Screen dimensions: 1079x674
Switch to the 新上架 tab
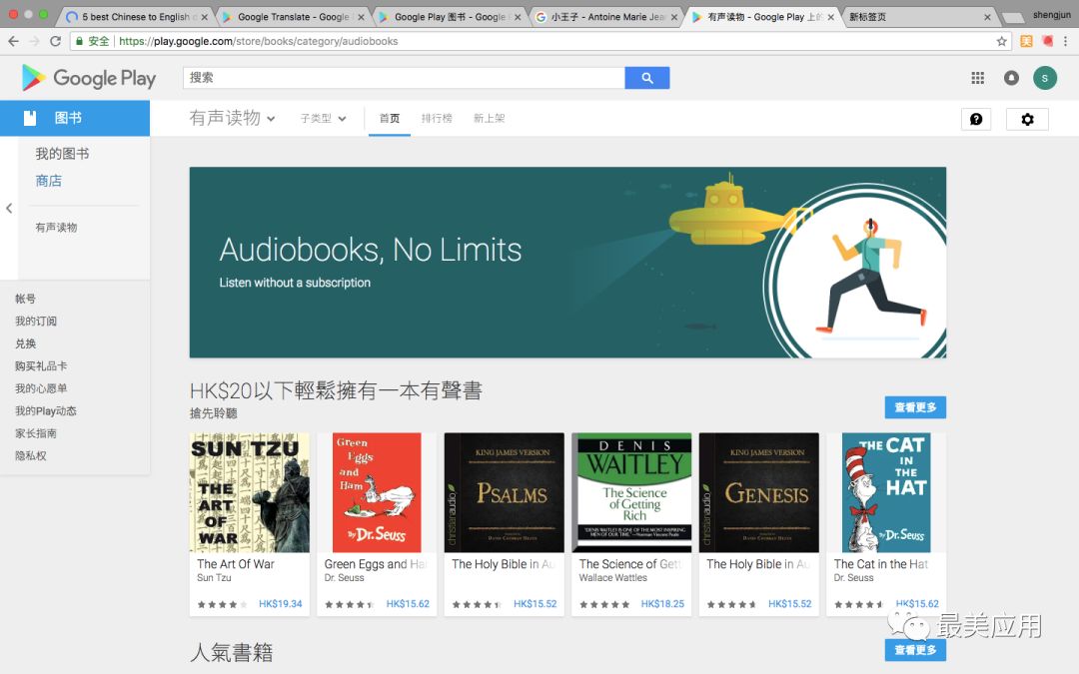[489, 118]
